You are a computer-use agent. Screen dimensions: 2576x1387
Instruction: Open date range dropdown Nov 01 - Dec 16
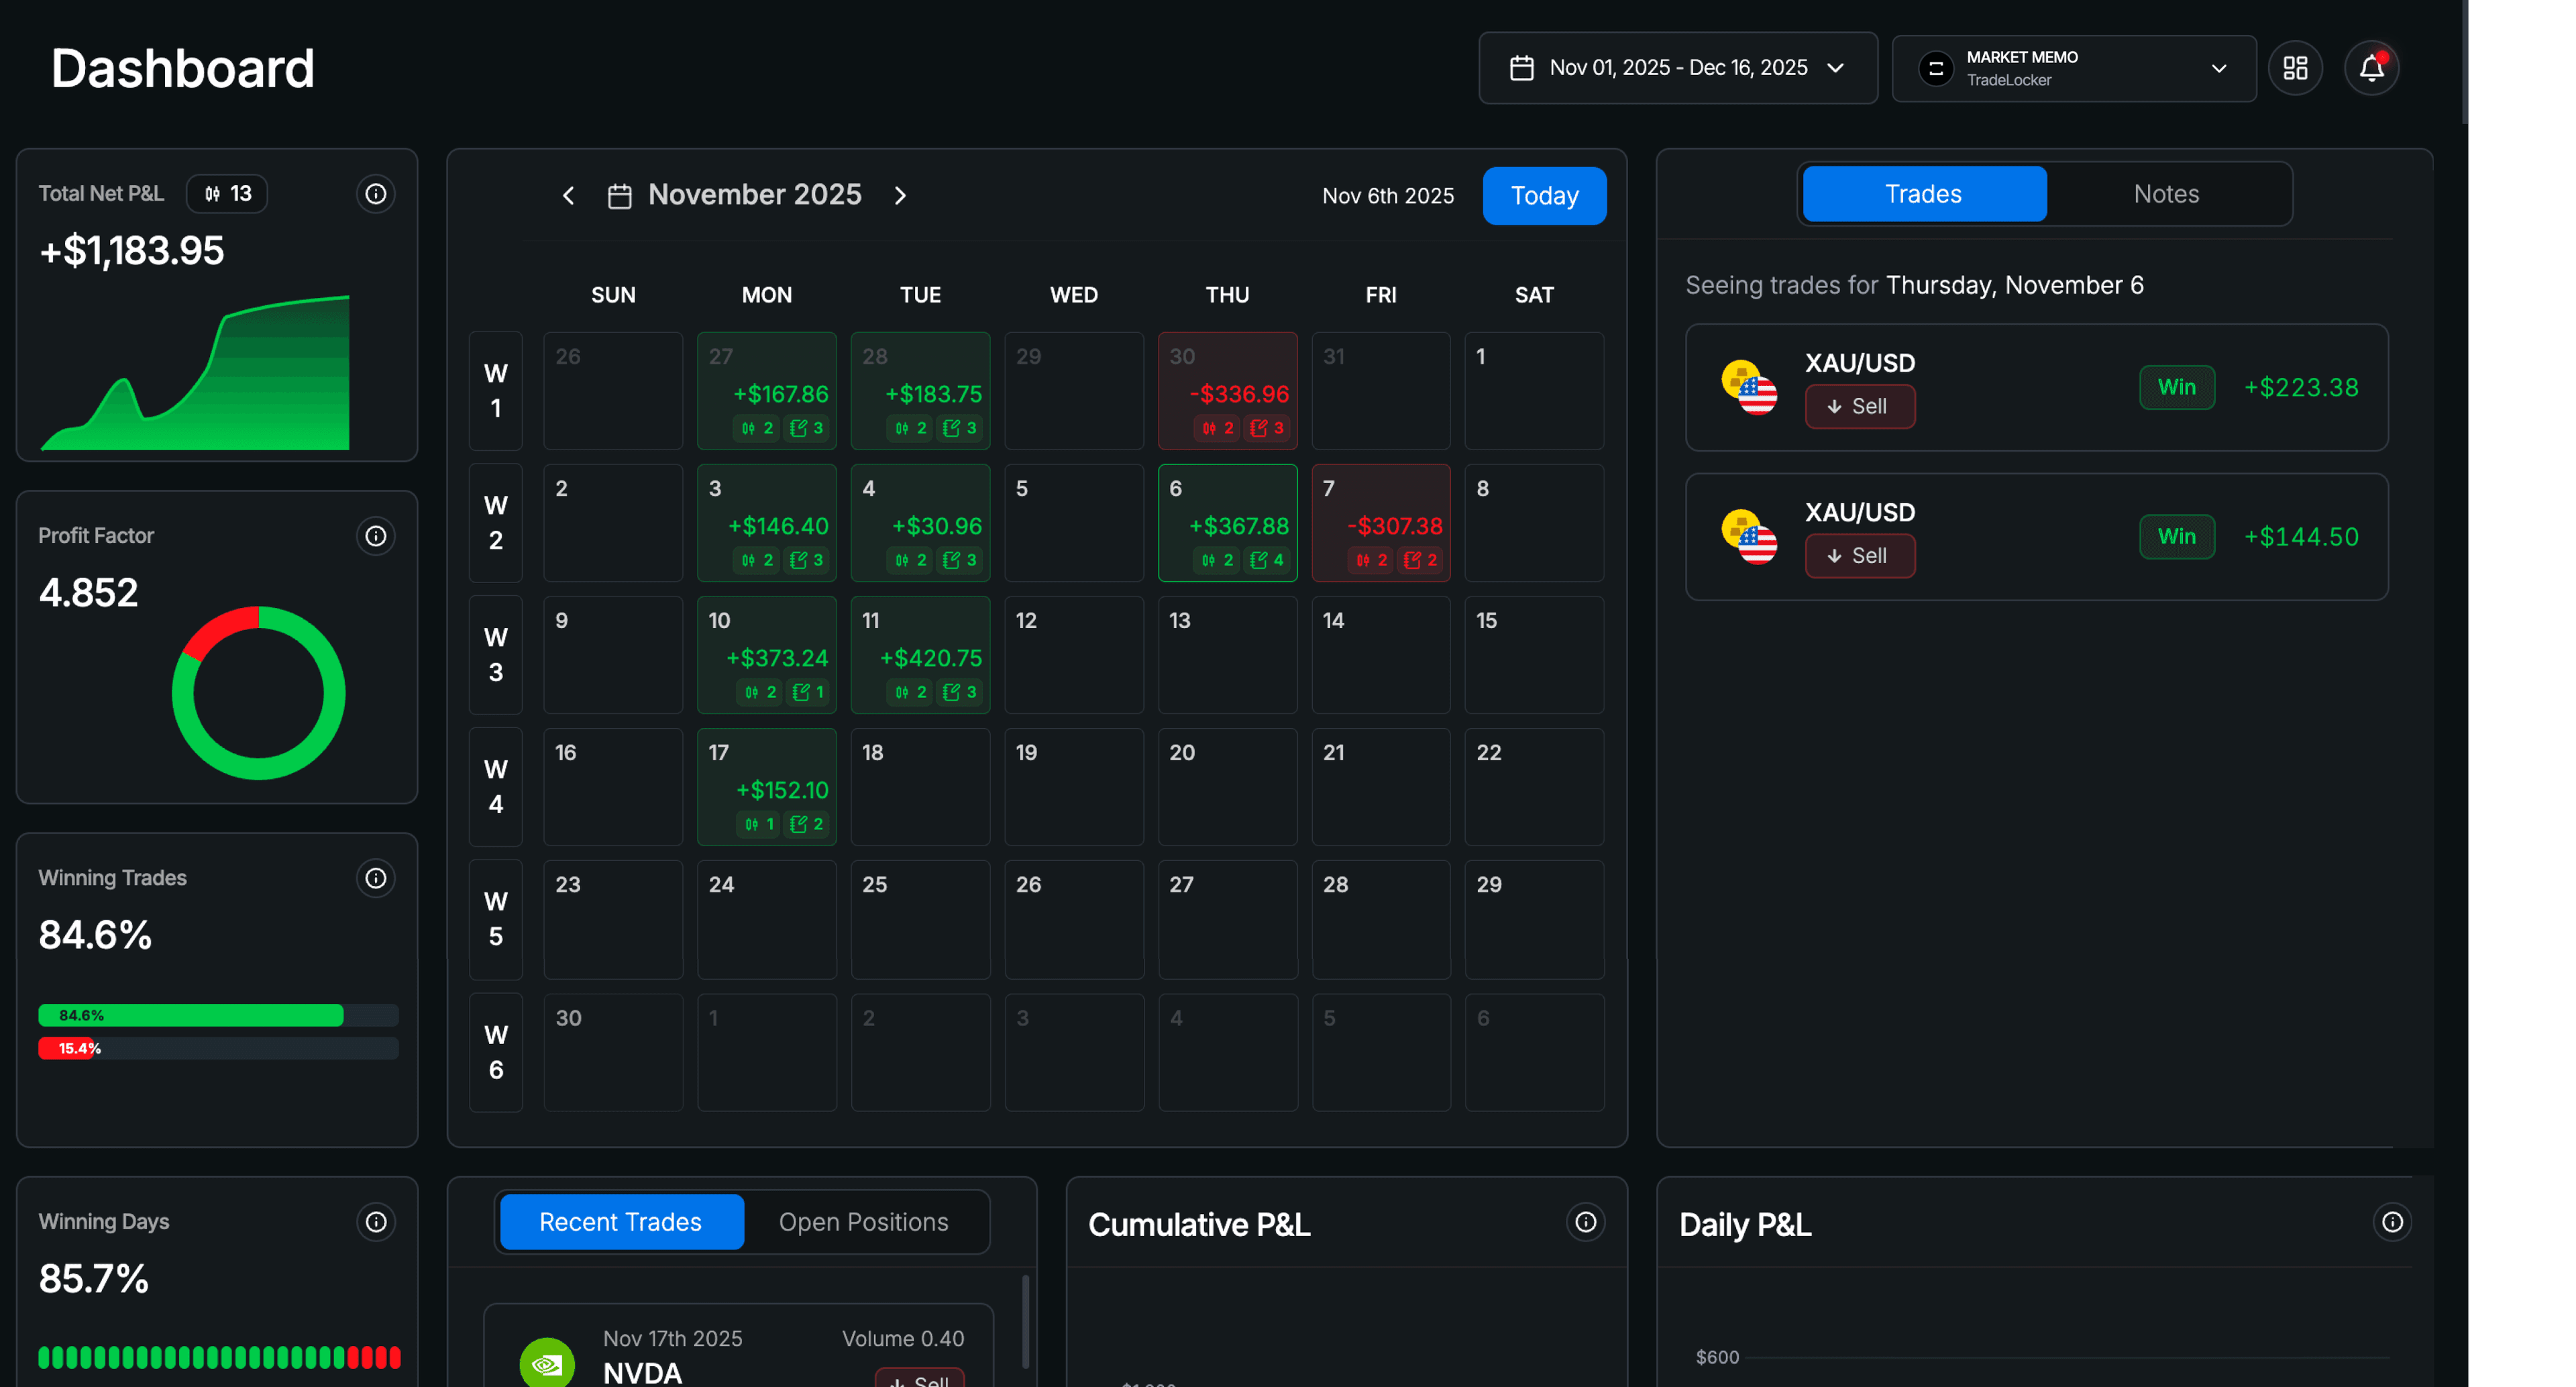[x=1677, y=68]
